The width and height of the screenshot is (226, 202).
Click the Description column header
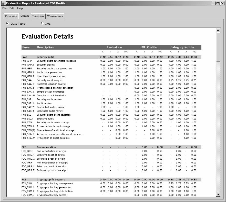coord(45,47)
